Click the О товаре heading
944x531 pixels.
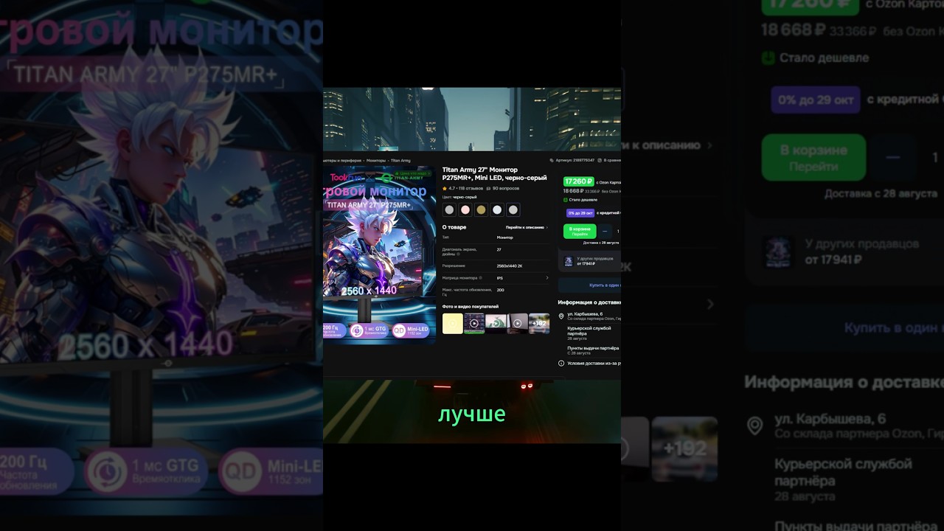coord(454,227)
